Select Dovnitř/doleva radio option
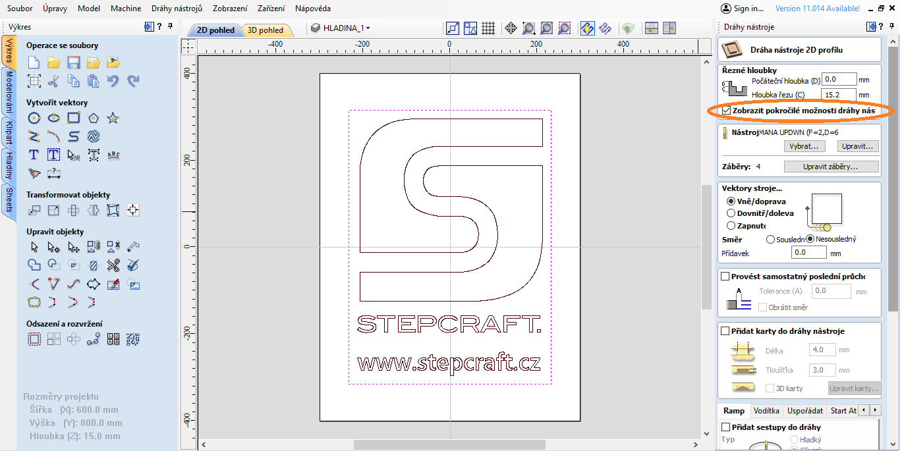This screenshot has width=902, height=451. pyautogui.click(x=731, y=213)
